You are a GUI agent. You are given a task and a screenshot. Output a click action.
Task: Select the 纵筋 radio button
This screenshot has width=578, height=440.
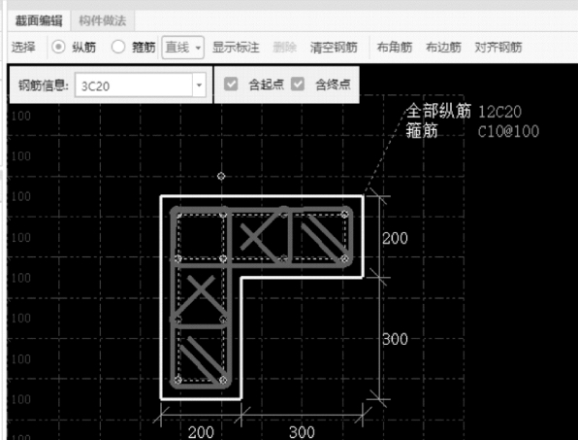point(58,47)
